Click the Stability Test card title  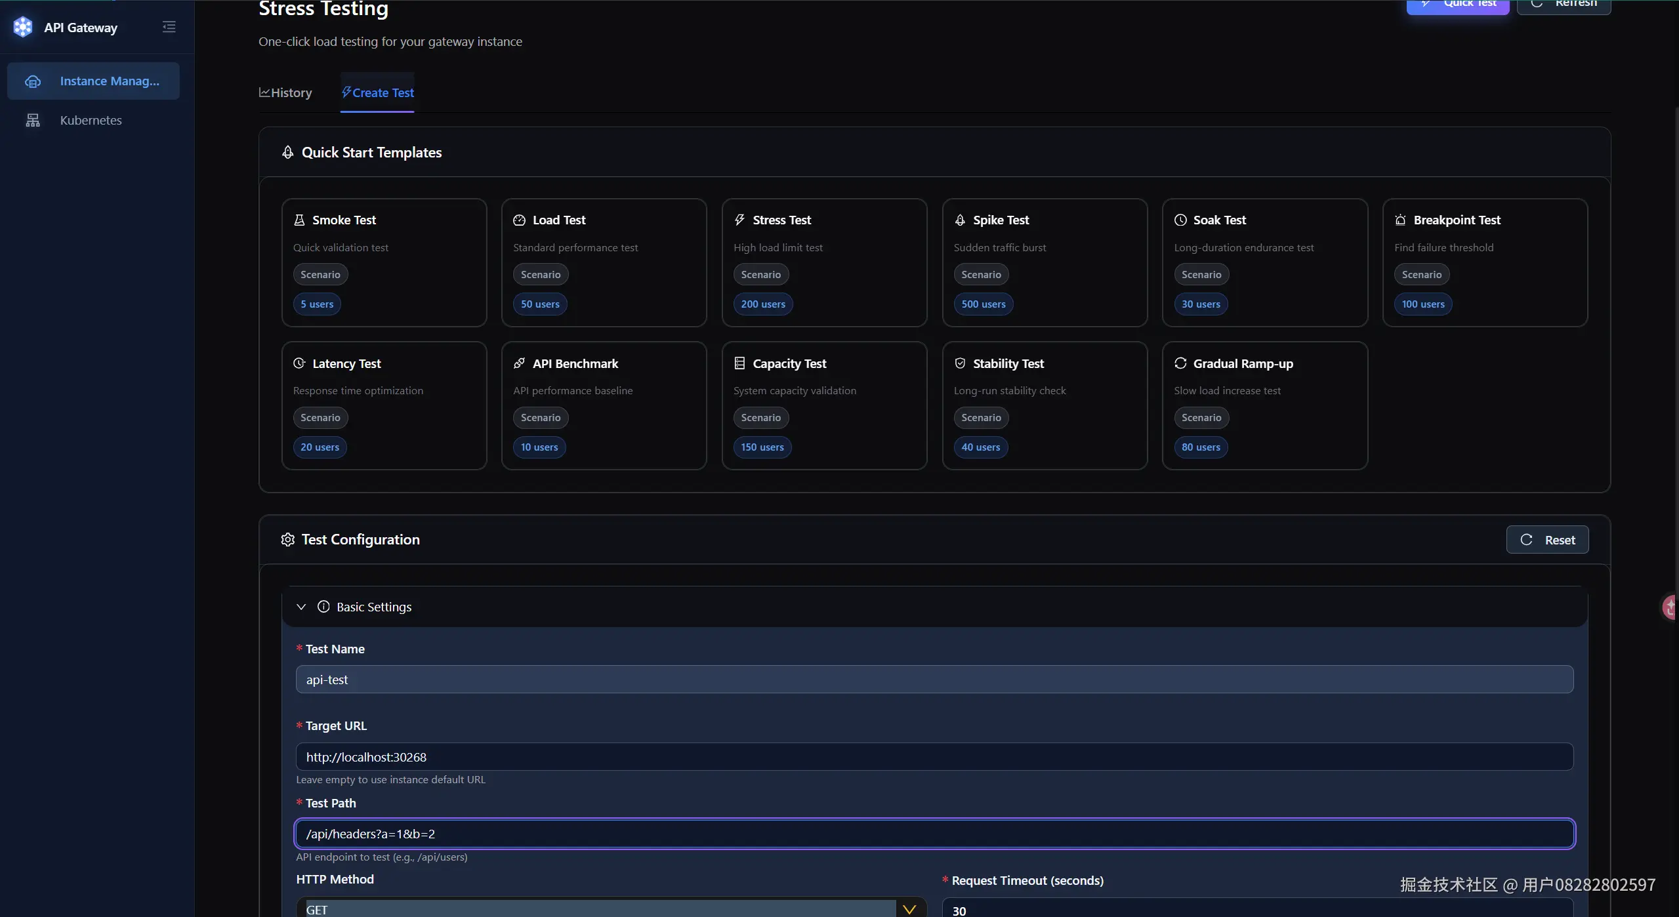click(x=1008, y=363)
